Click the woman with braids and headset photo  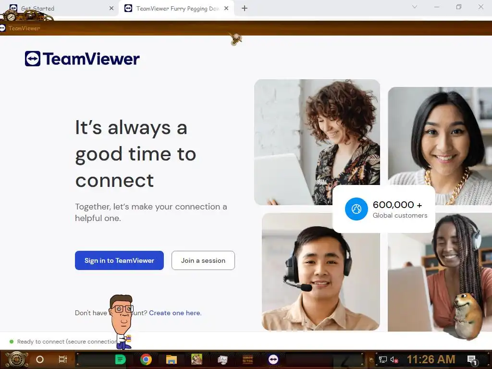coord(440,272)
